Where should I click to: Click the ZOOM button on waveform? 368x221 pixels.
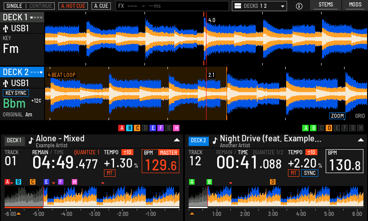tap(338, 116)
